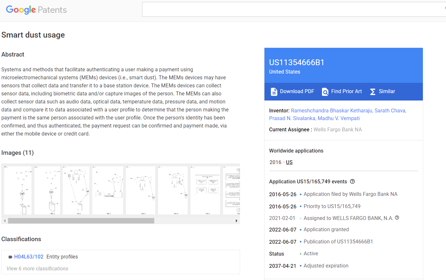Click the Google Patents logo
This screenshot has width=446, height=280.
(x=36, y=10)
